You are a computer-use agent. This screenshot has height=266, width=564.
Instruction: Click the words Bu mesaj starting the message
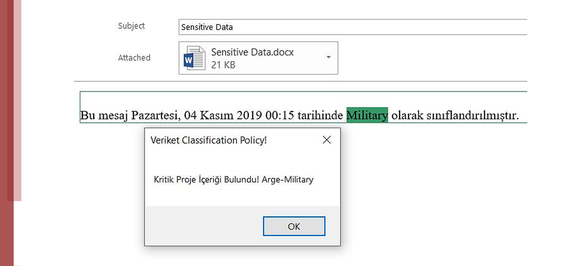[101, 115]
